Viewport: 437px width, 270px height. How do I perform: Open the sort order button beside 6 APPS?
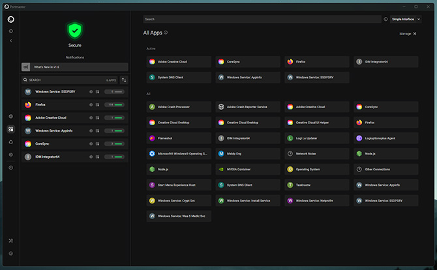tap(124, 80)
